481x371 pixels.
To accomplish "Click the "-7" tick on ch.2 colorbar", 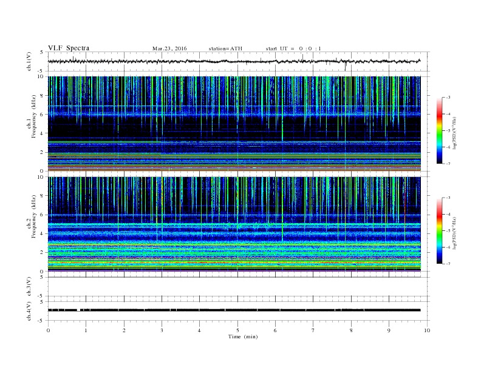I will point(448,264).
